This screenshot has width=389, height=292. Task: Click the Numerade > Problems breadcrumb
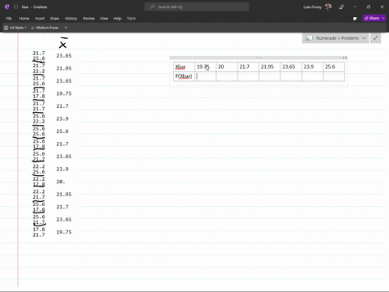337,38
